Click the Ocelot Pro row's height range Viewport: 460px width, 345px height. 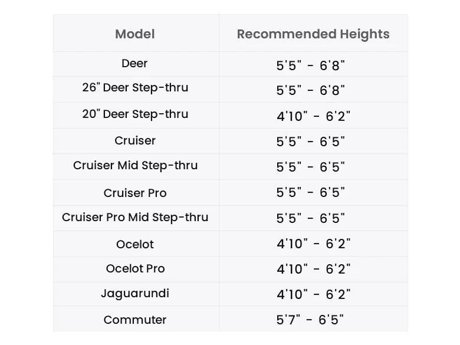(313, 270)
